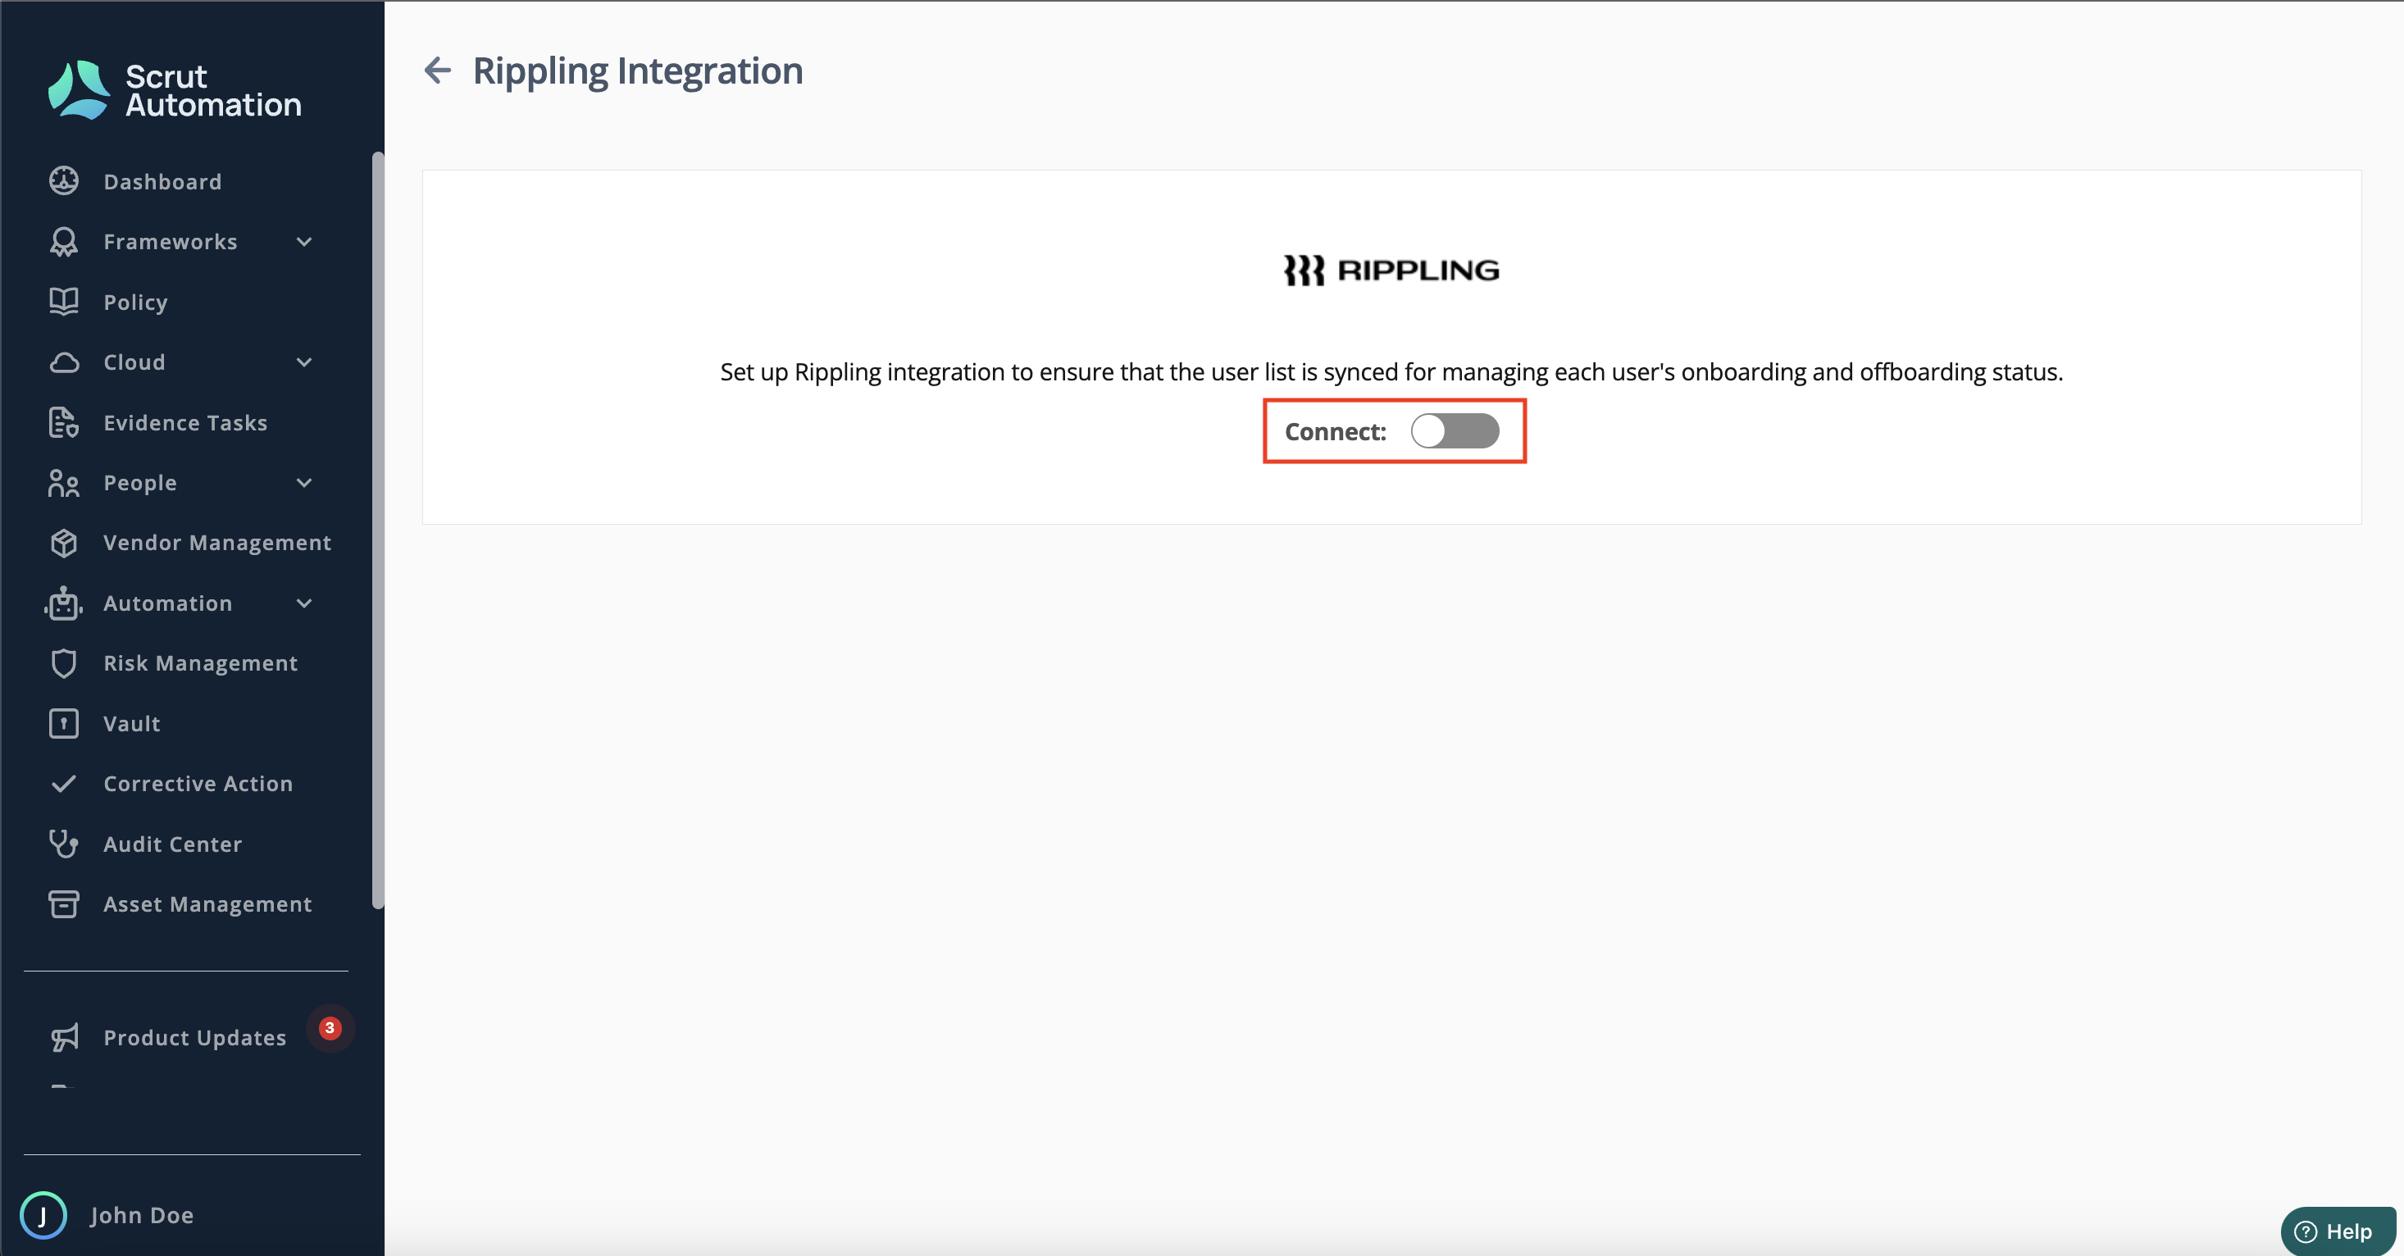Click the People label in sidebar
2404x1256 pixels.
(140, 482)
